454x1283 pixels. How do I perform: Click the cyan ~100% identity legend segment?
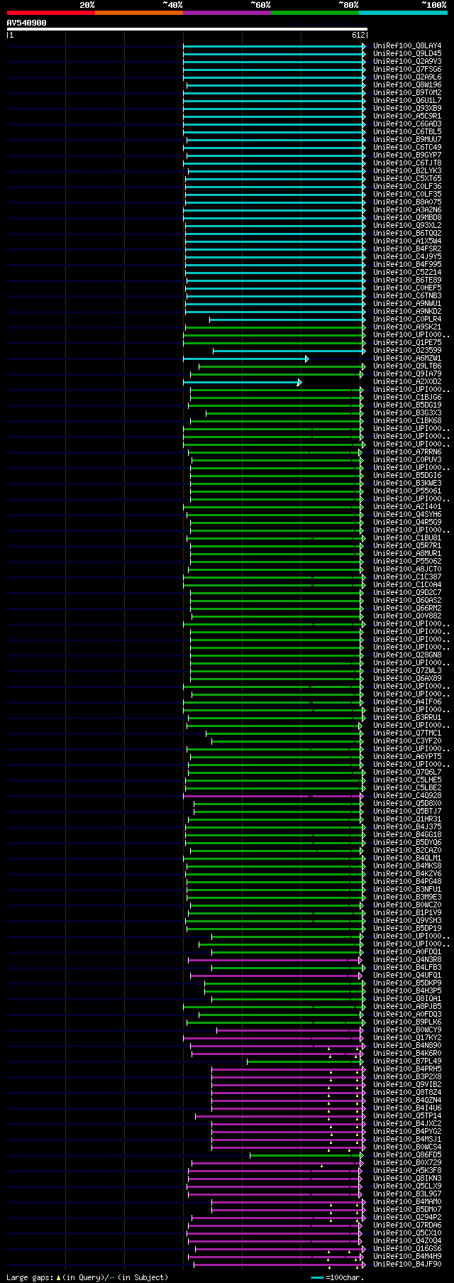tap(403, 13)
